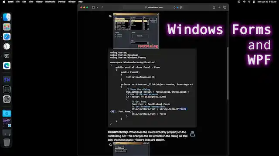Open System Settings gear in the Dock

click(x=7, y=99)
